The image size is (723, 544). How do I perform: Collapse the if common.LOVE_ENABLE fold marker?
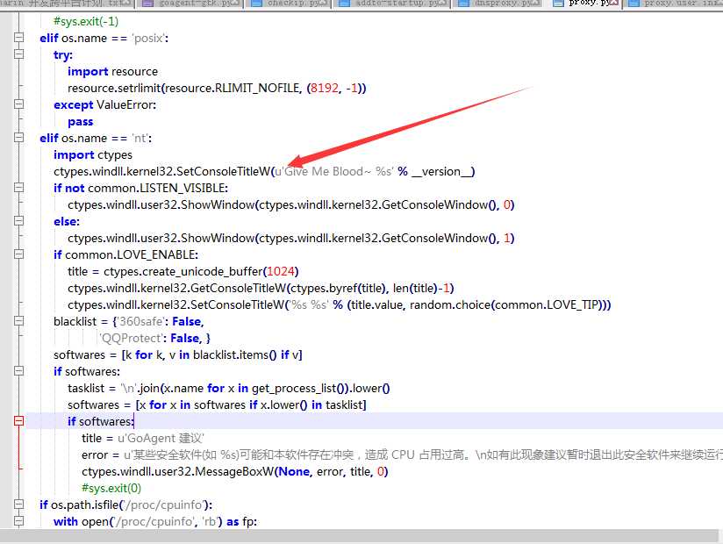18,254
